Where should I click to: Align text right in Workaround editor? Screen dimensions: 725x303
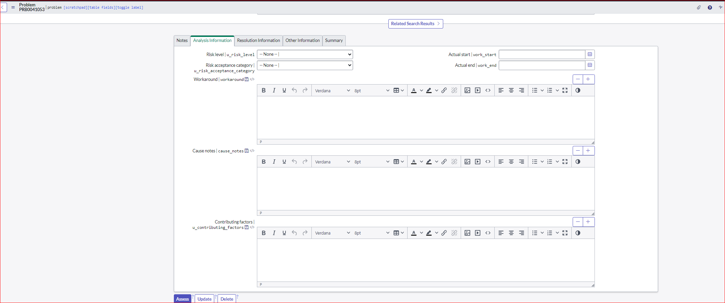pyautogui.click(x=522, y=90)
